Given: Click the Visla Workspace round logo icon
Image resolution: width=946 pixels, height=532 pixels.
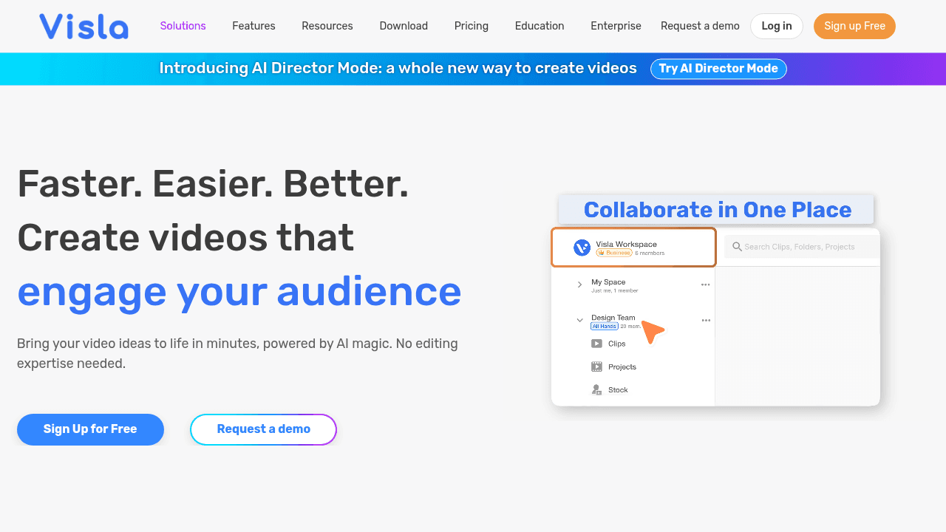Looking at the screenshot, I should tap(582, 248).
